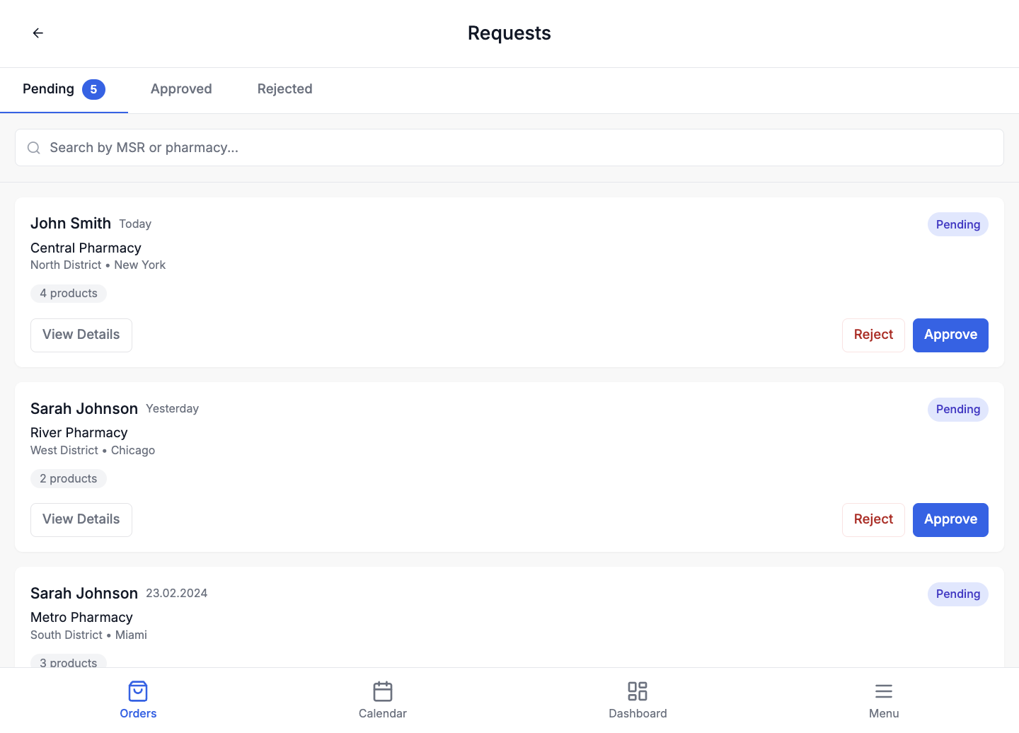Open the hamburger Menu icon
This screenshot has height=733, width=1019.
pyautogui.click(x=883, y=691)
